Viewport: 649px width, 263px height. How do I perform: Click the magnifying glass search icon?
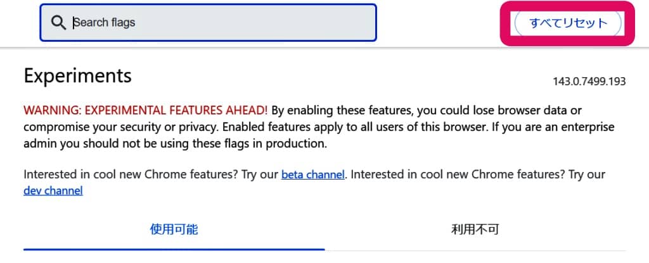(x=58, y=23)
